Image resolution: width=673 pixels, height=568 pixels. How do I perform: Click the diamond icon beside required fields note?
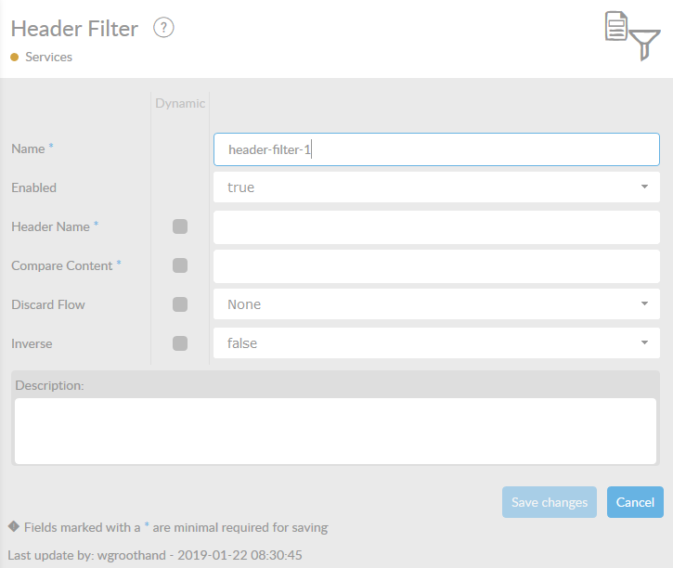click(14, 526)
